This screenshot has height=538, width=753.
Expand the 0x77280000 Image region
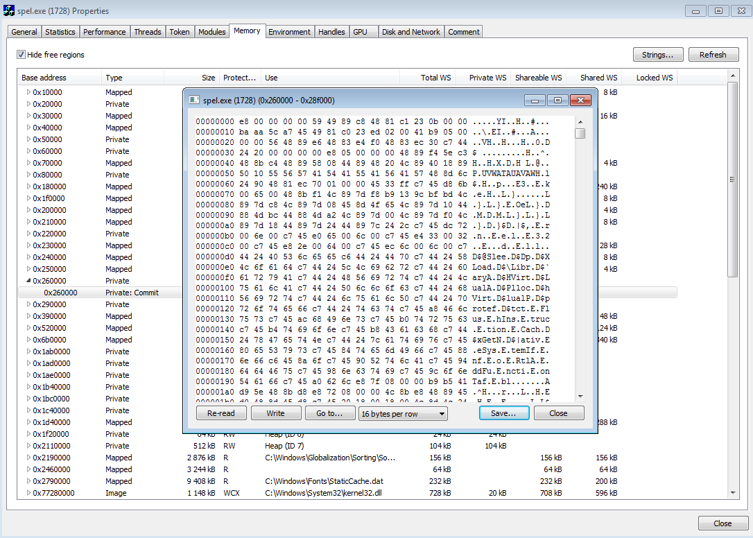point(28,493)
